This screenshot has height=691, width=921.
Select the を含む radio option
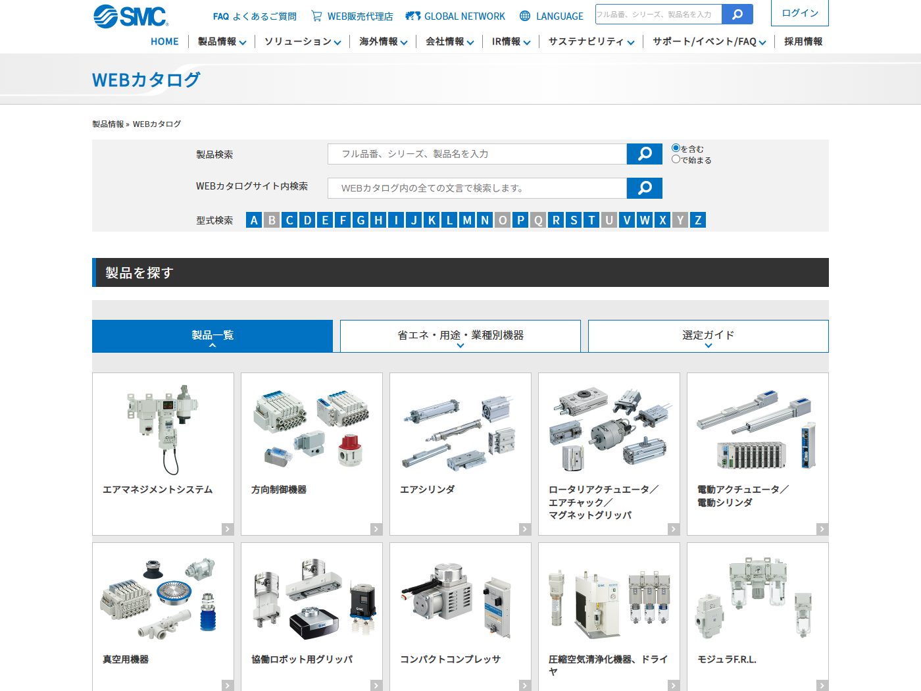(x=676, y=148)
